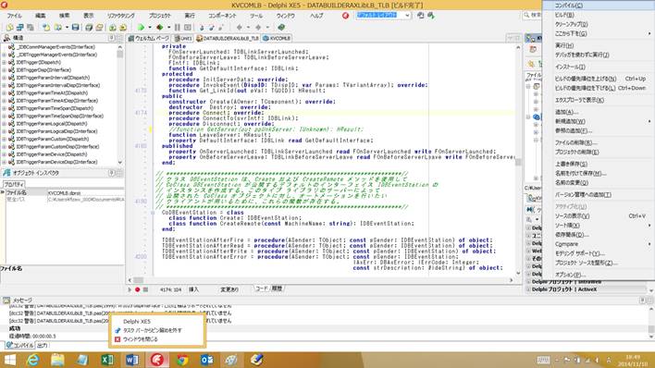
Task: Click the macro stop square below editor
Action: pos(145,289)
